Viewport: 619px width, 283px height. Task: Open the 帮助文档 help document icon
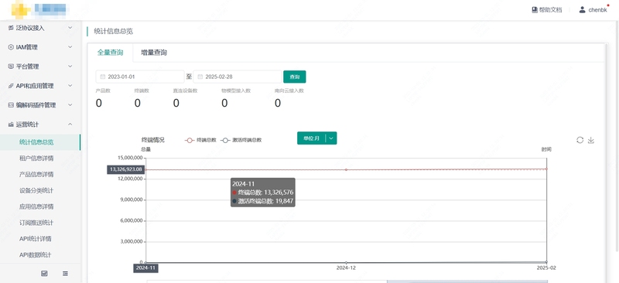(535, 10)
